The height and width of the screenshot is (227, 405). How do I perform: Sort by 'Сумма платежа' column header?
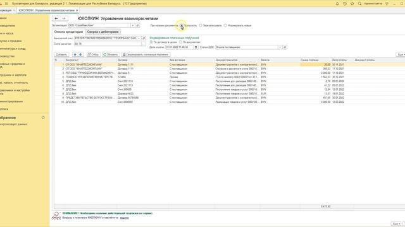coord(315,60)
